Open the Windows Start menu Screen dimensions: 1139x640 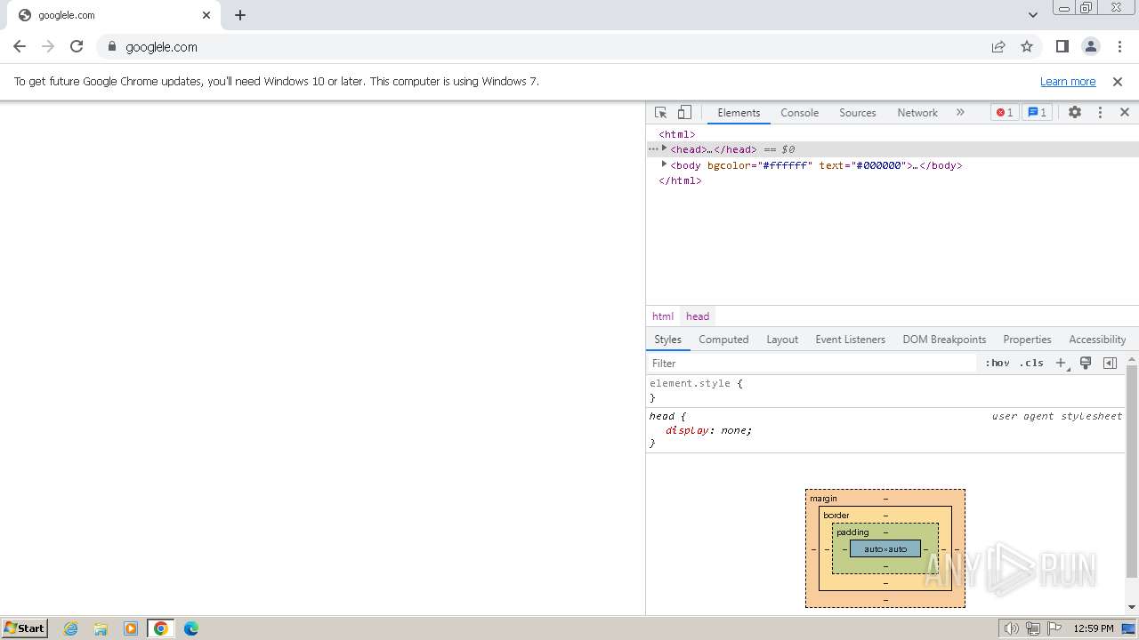tap(25, 628)
